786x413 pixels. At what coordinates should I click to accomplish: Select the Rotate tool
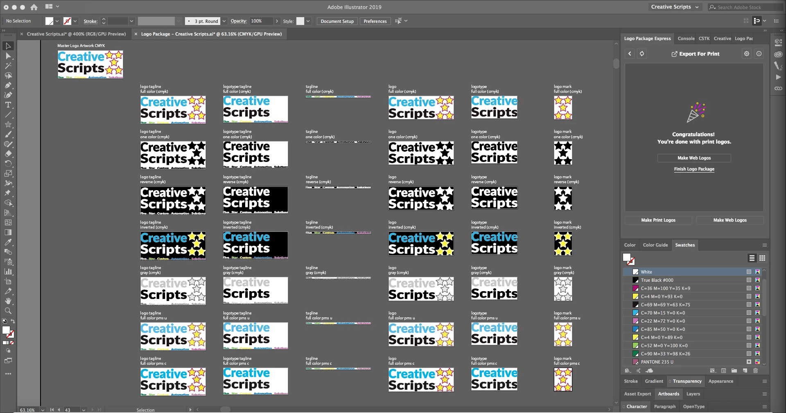(x=8, y=164)
